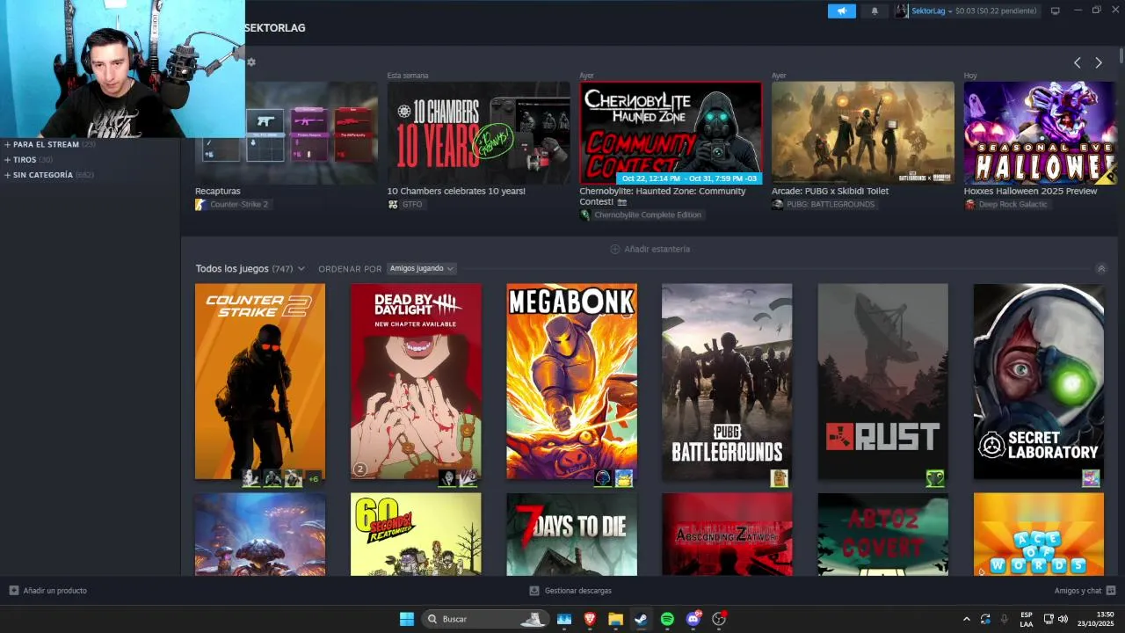
Task: Select the Counter-Strike 2 game cover
Action: click(260, 382)
